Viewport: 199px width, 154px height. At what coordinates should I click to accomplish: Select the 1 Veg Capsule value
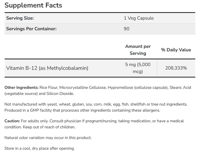pyautogui.click(x=139, y=18)
